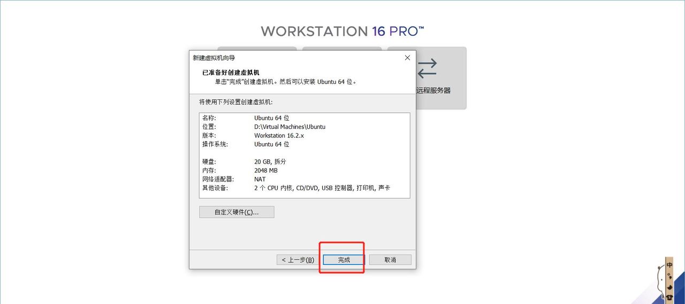Go back with the 上一步 button
Screen dimensions: 685x304
pos(298,260)
